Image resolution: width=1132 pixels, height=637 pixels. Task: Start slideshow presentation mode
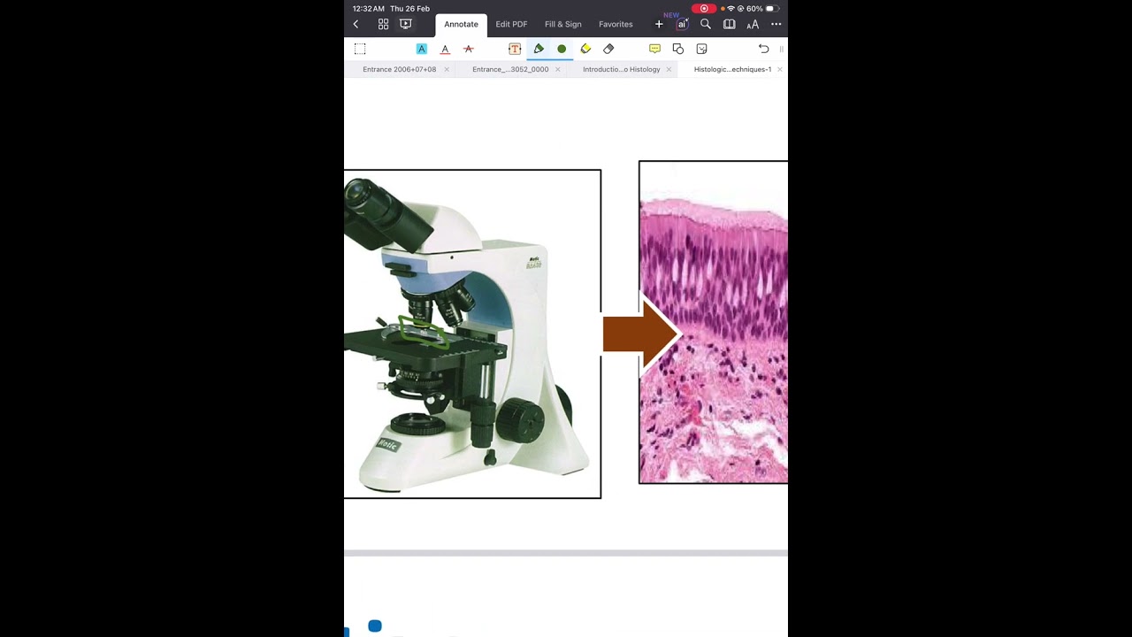tap(406, 24)
